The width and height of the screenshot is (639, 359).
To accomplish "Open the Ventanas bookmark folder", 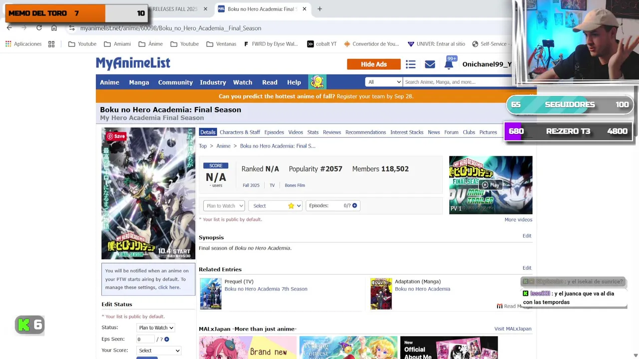I will [x=221, y=44].
